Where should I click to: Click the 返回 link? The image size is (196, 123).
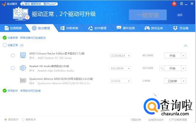(x=180, y=15)
